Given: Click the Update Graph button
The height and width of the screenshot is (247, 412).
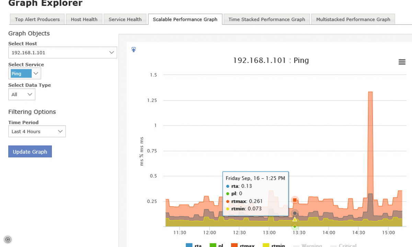Looking at the screenshot, I should tap(30, 152).
